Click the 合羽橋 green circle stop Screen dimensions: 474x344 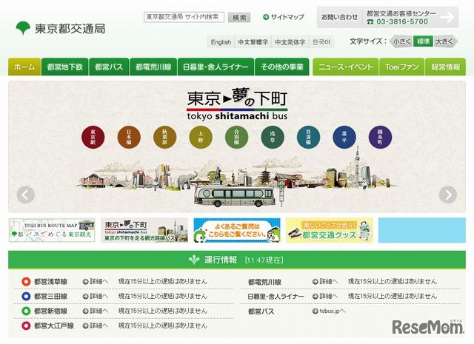coord(237,137)
